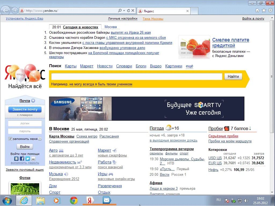Open the Фотки fern thumbnail

coord(25,189)
